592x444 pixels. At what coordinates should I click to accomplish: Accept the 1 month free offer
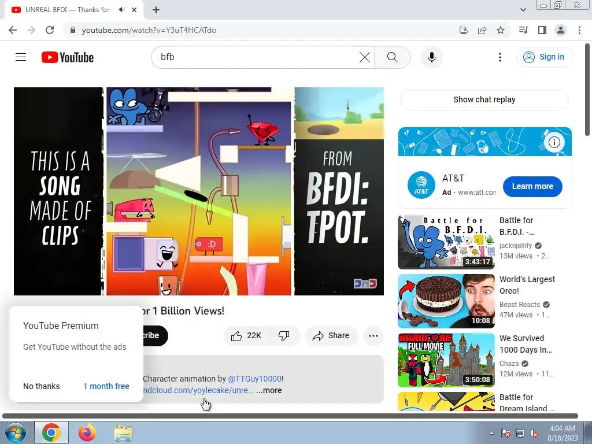tap(106, 386)
